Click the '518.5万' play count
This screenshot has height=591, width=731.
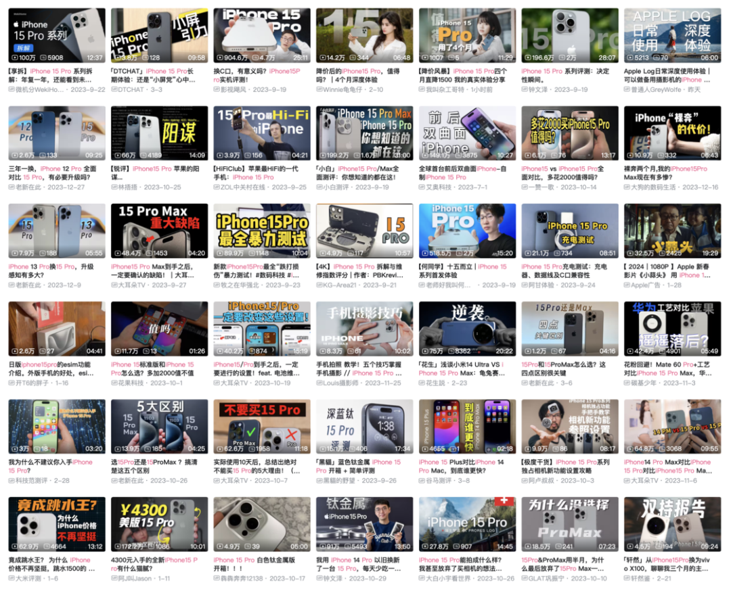(437, 254)
